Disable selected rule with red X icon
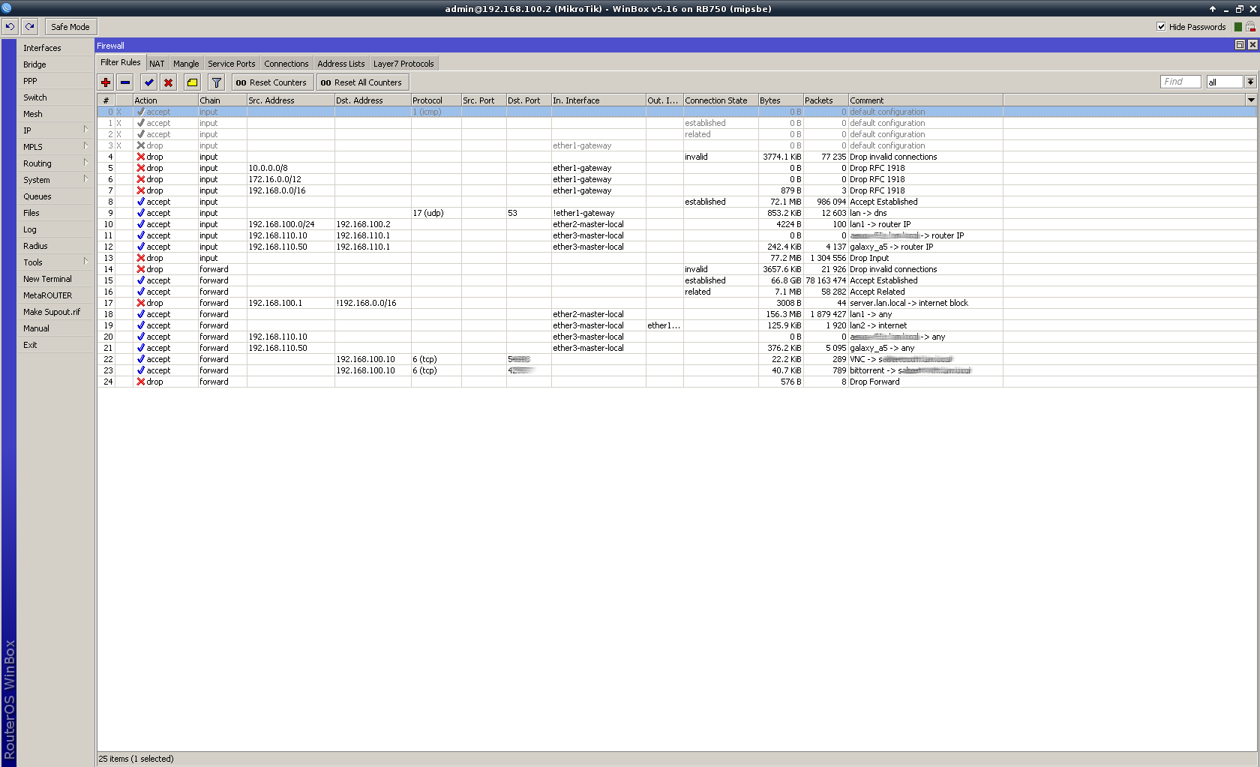The width and height of the screenshot is (1260, 767). coord(168,82)
